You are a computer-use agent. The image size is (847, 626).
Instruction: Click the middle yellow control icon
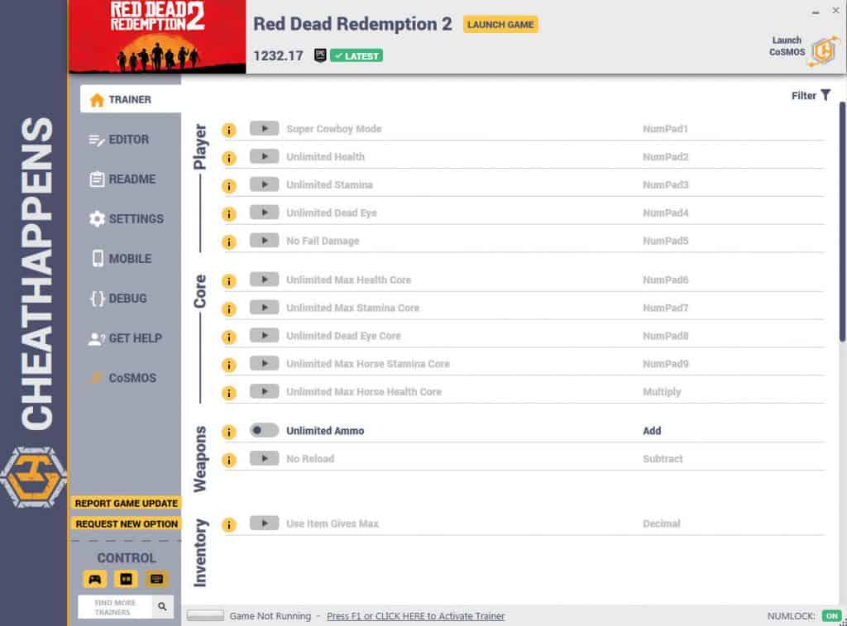pyautogui.click(x=126, y=579)
